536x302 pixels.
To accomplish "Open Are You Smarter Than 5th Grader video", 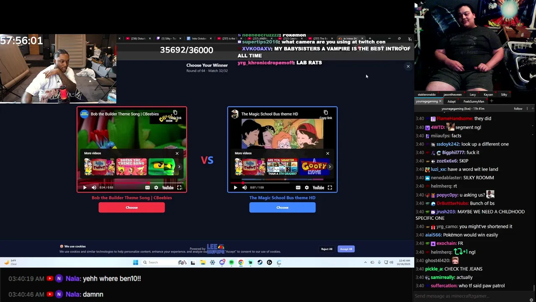I will (x=282, y=167).
